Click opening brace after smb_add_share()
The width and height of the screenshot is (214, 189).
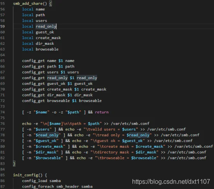click(x=51, y=3)
